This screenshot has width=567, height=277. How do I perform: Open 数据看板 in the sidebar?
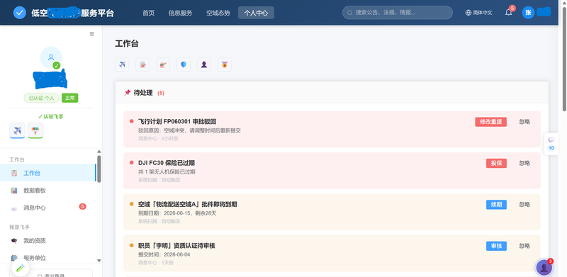click(48, 190)
